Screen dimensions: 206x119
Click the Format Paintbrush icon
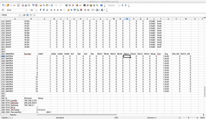coord(52,5)
